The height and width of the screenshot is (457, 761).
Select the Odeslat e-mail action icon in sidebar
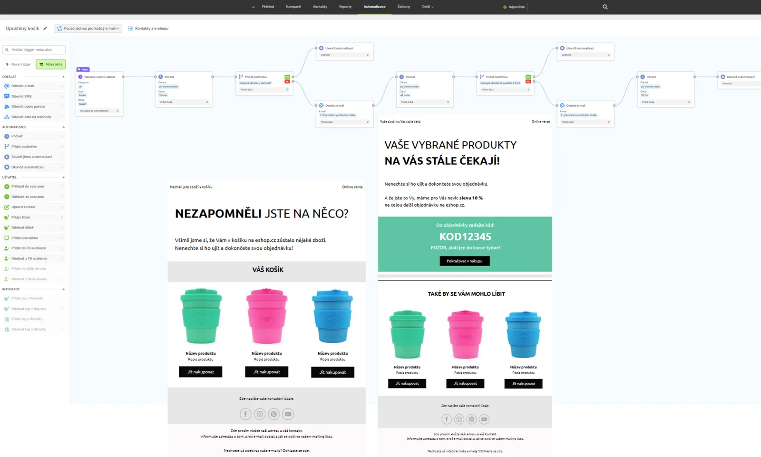tap(7, 86)
